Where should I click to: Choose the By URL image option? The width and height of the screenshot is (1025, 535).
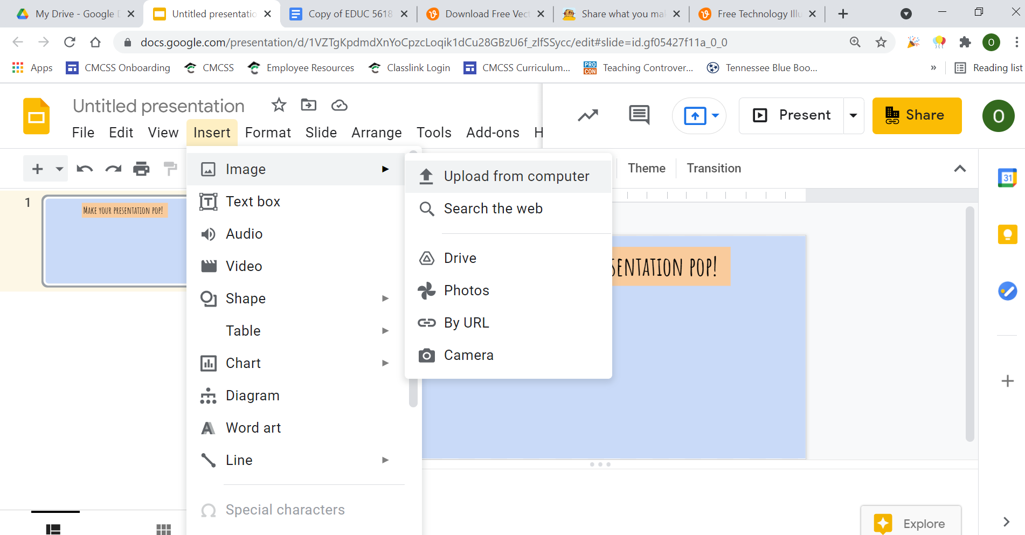466,322
